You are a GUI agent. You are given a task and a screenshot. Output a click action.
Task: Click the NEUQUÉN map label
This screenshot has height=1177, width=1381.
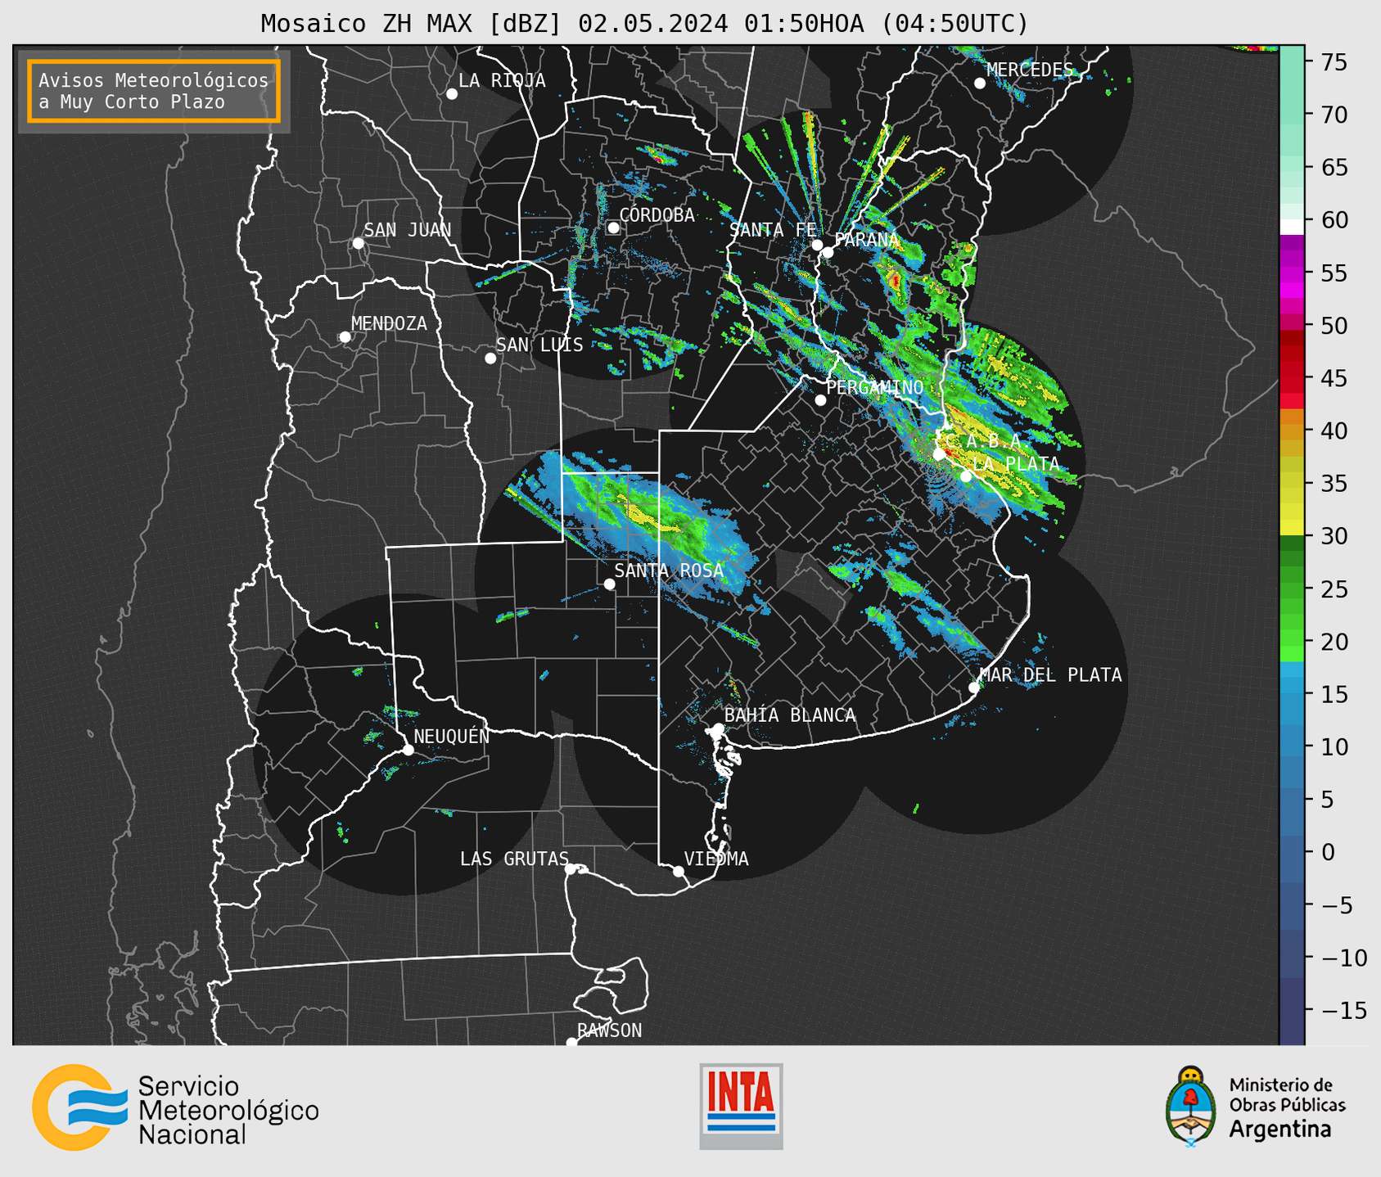point(452,736)
